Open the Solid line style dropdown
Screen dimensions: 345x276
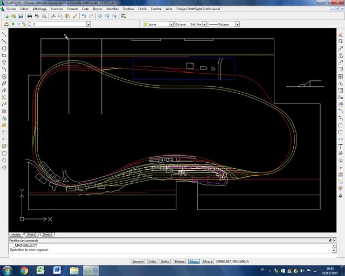coord(205,24)
